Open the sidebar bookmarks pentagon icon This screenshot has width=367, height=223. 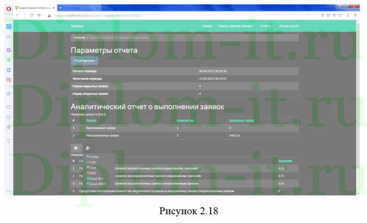pyautogui.click(x=9, y=37)
